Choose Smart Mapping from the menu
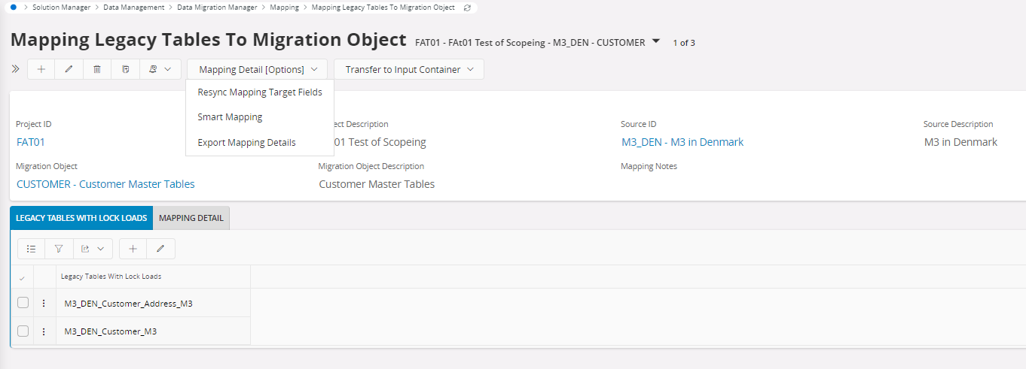 click(230, 117)
